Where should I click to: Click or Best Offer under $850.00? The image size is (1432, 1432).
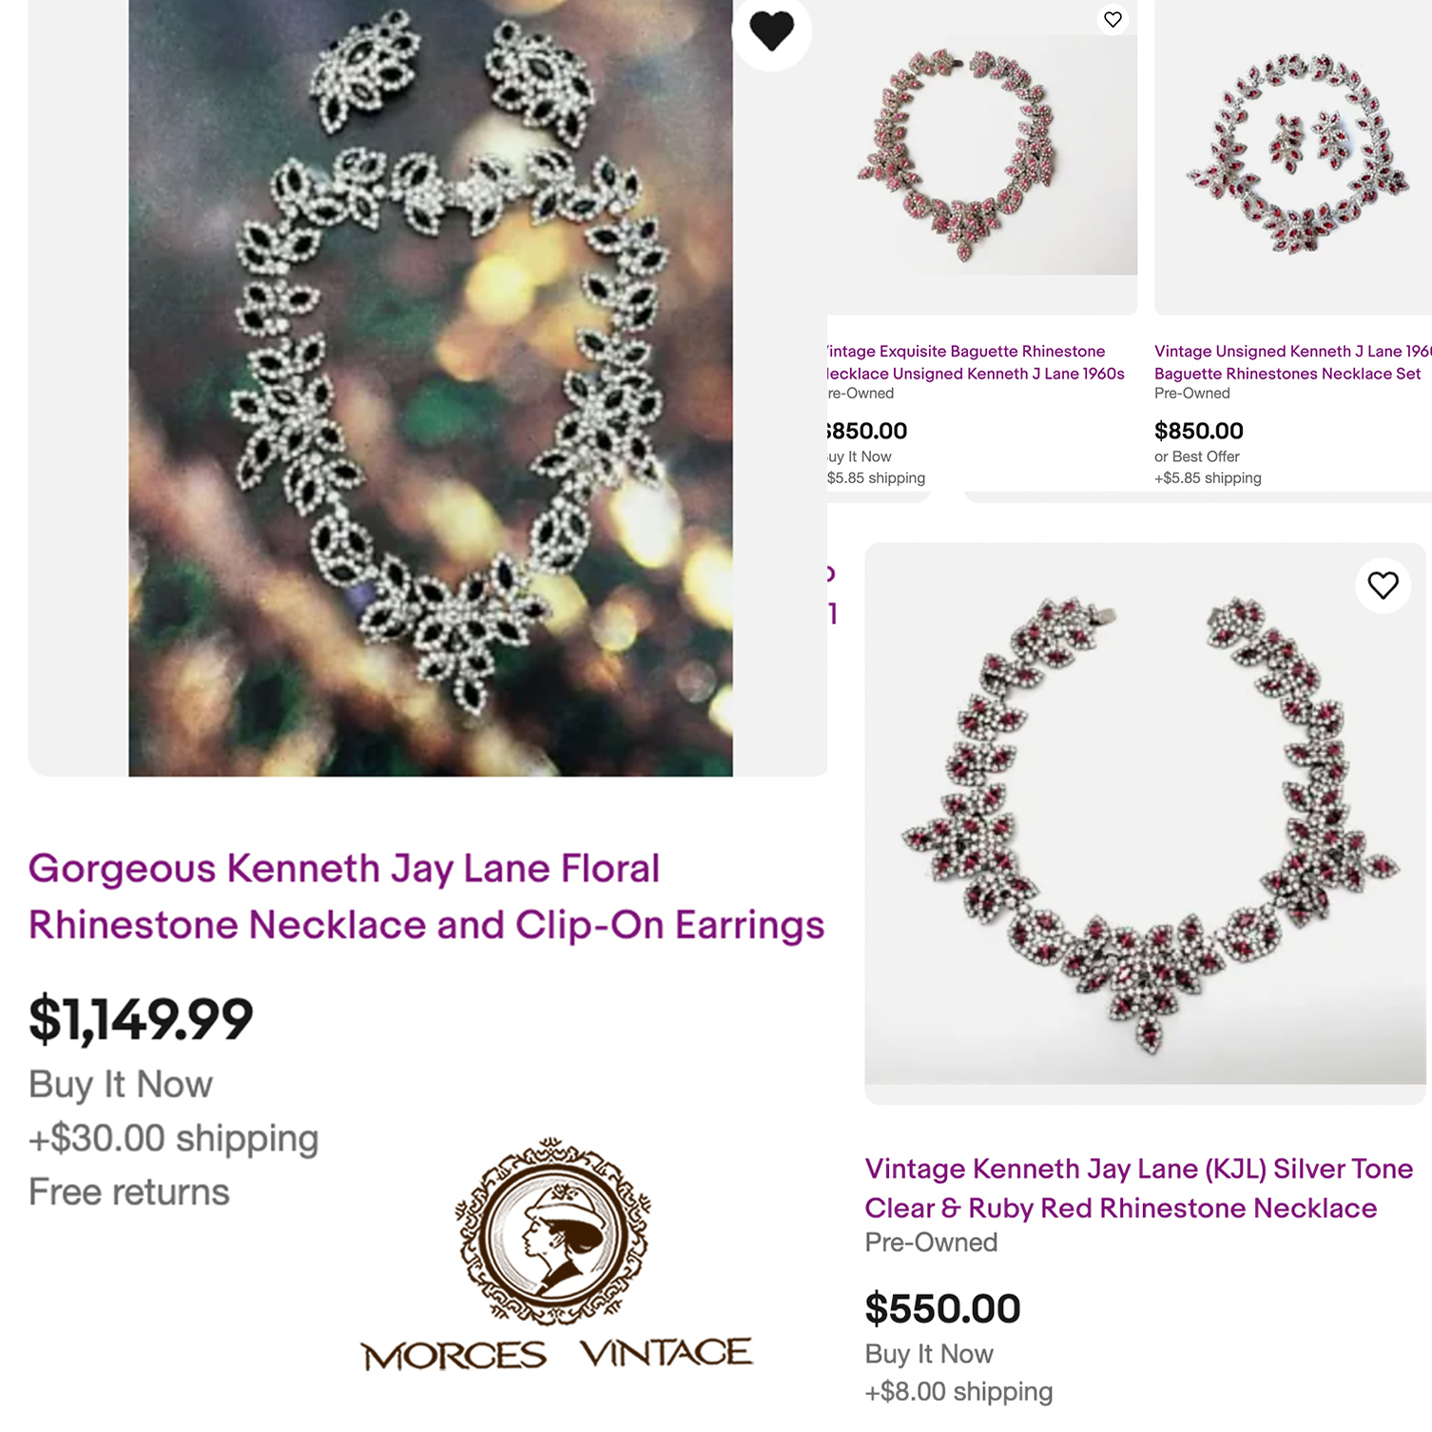pos(1197,456)
